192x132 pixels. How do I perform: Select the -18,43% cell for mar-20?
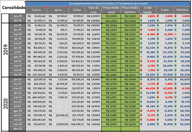click(x=148, y=88)
